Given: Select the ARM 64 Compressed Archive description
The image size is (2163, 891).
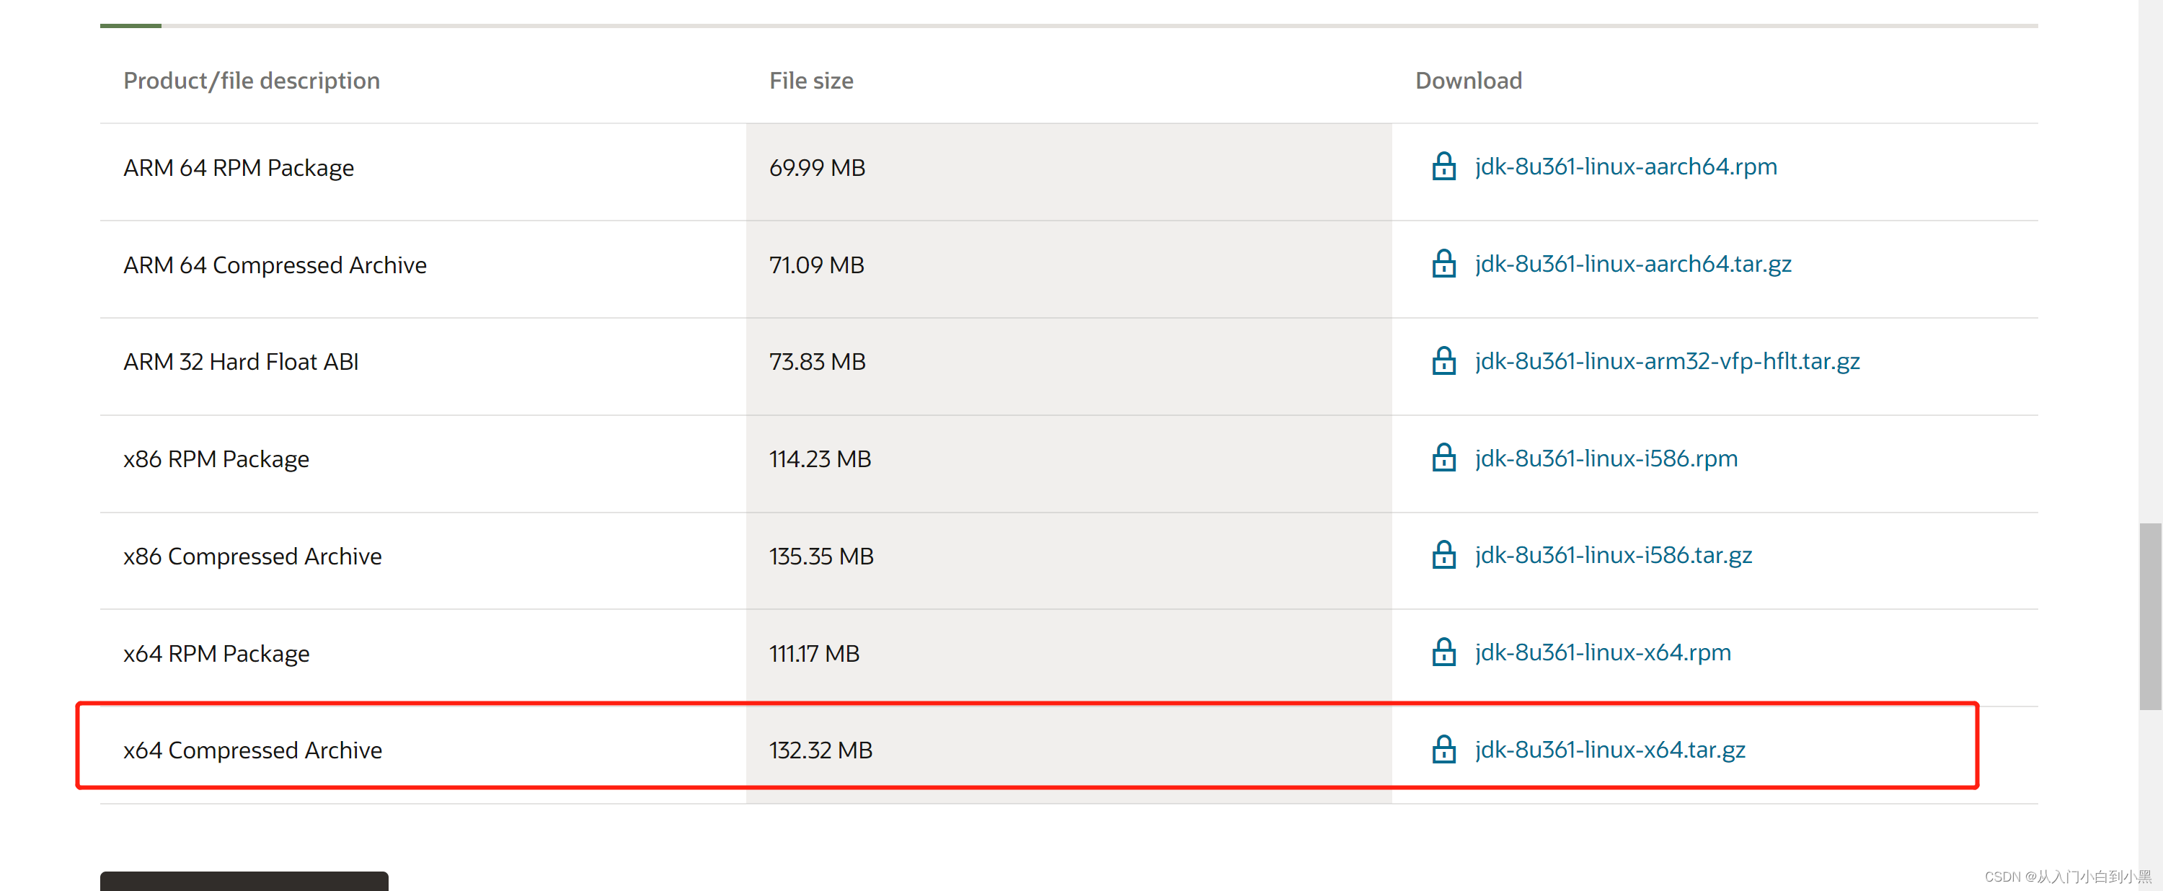Looking at the screenshot, I should [x=275, y=265].
